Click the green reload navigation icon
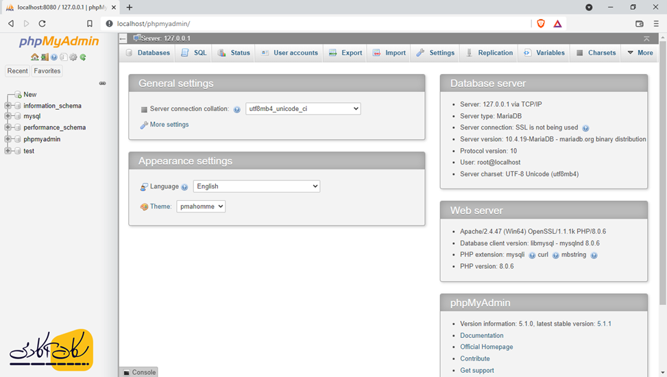The width and height of the screenshot is (667, 377). 83,57
